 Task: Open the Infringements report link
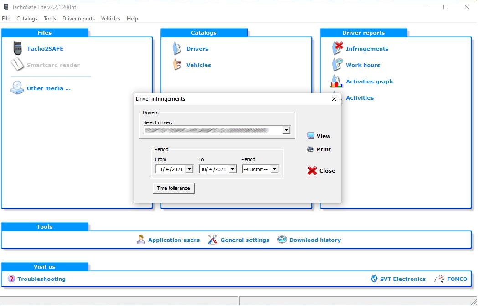click(367, 49)
